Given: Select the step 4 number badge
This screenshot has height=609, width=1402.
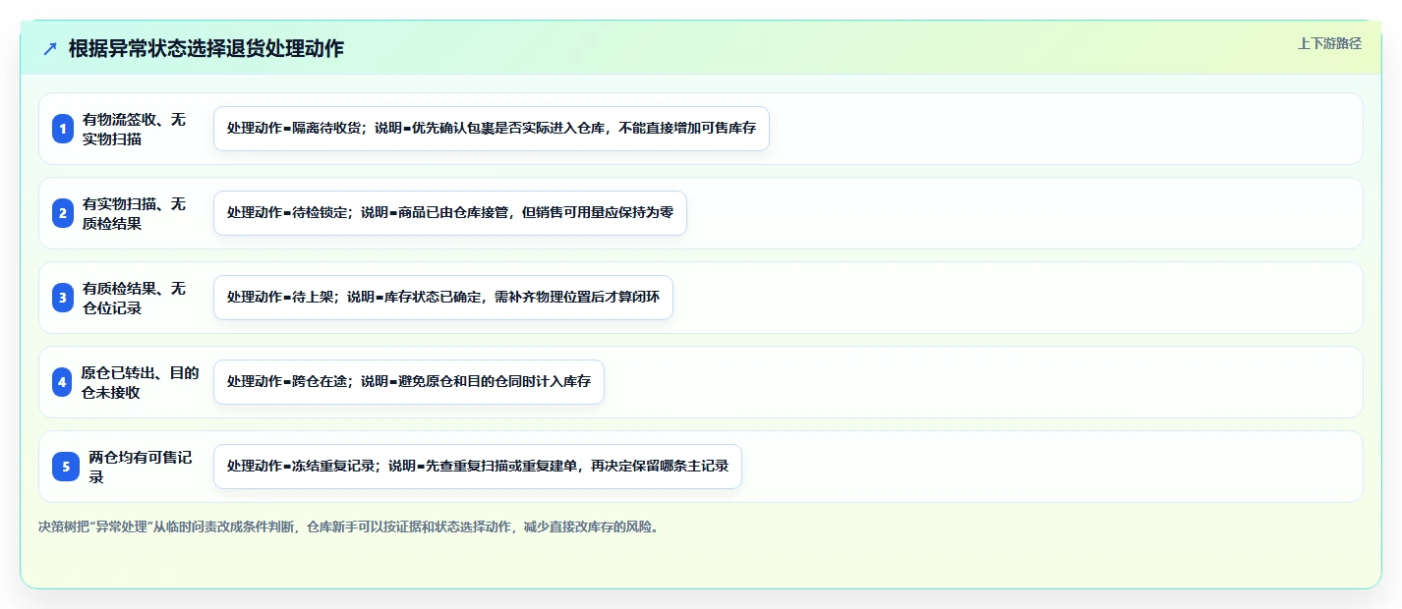Looking at the screenshot, I should (x=63, y=382).
